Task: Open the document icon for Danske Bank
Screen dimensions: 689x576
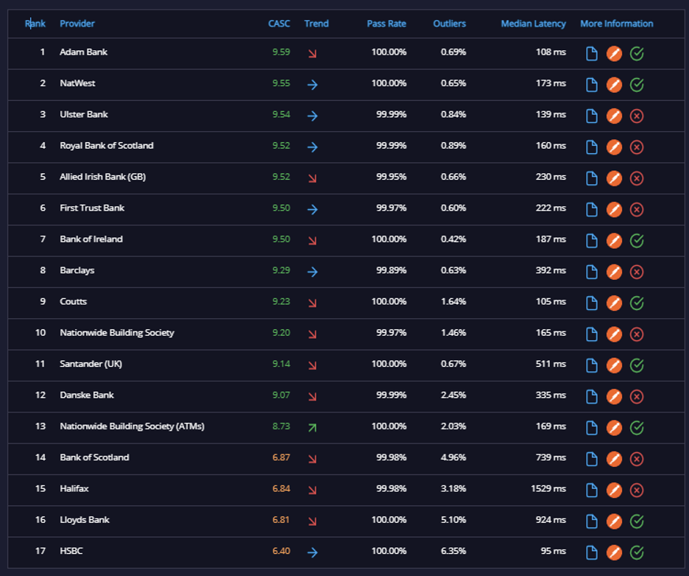Action: point(592,396)
